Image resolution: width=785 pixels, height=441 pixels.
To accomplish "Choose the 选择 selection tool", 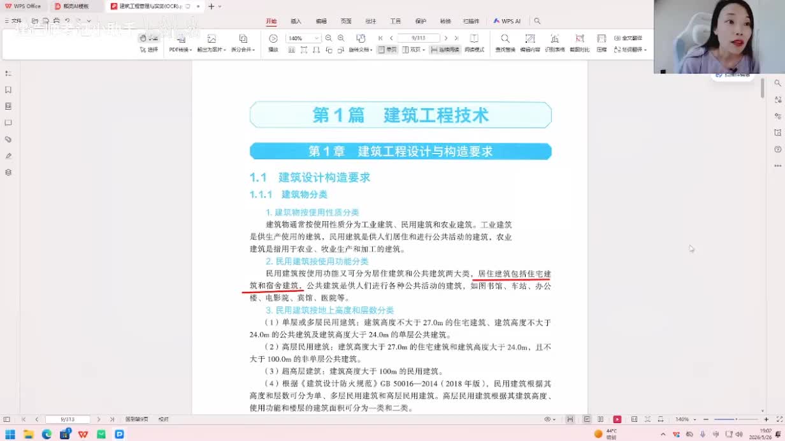I will pos(149,50).
